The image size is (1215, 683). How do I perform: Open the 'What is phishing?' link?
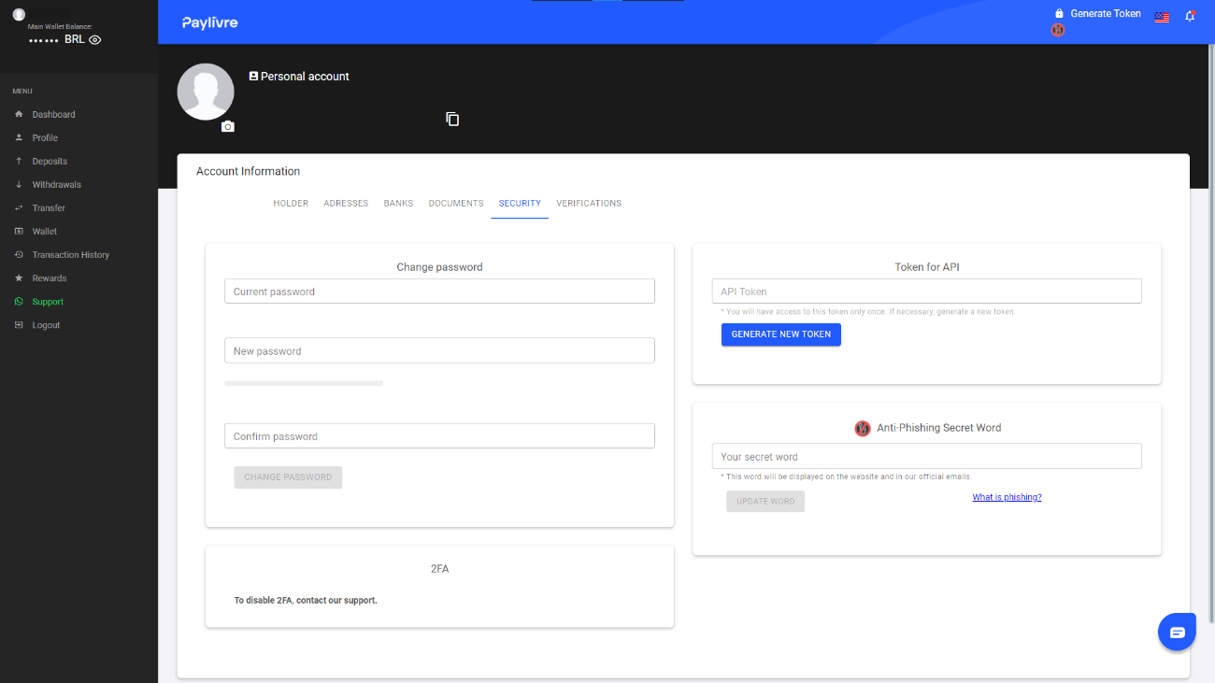1007,496
